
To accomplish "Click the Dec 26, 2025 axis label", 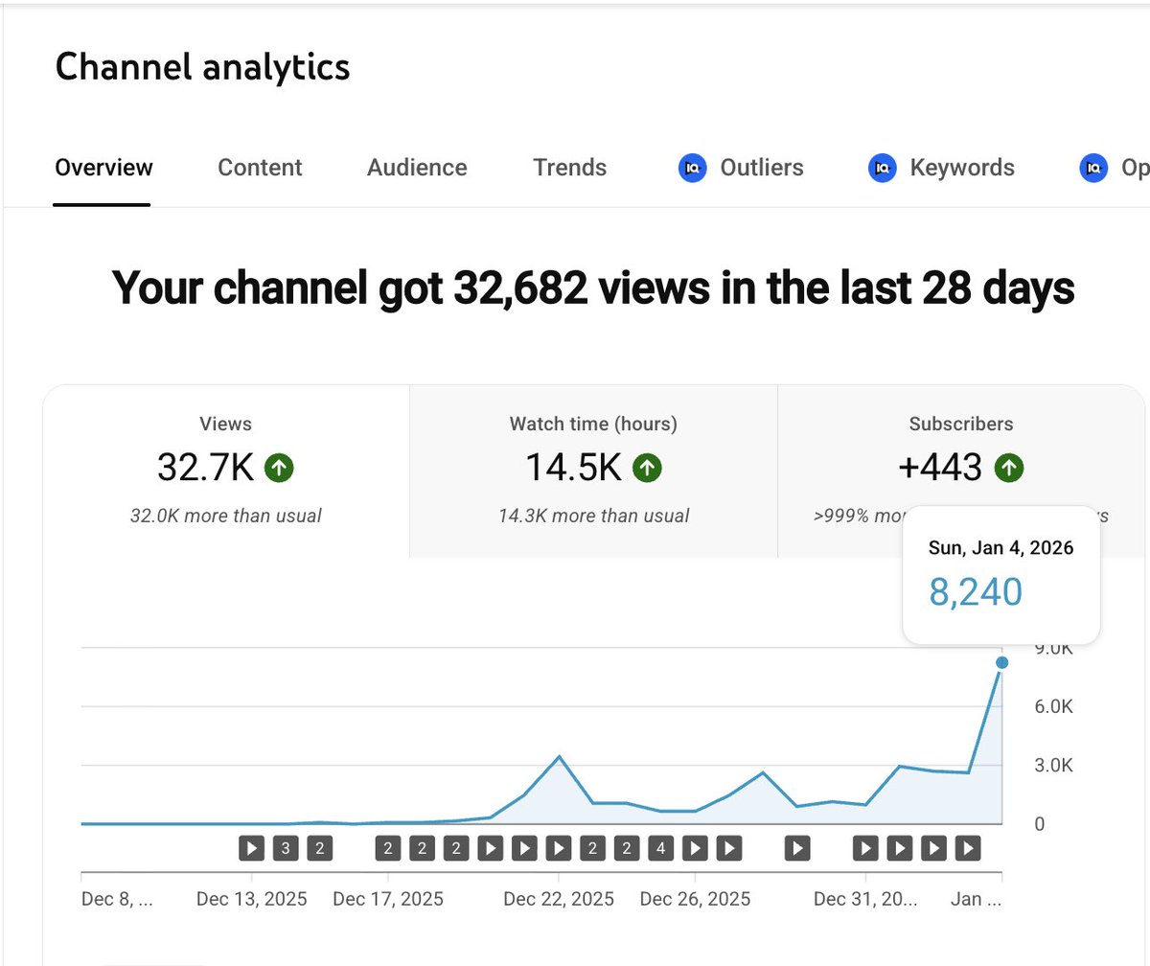I will (x=695, y=900).
